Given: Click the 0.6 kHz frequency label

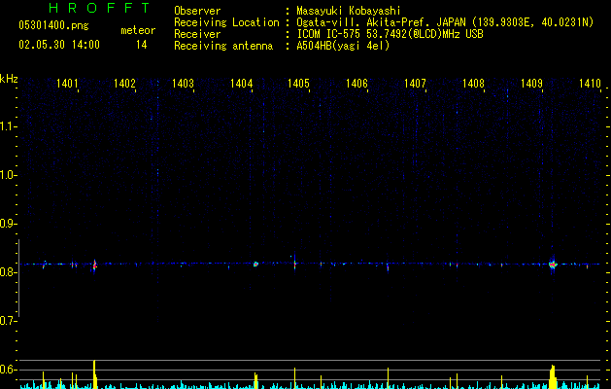Looking at the screenshot, I should pos(8,370).
